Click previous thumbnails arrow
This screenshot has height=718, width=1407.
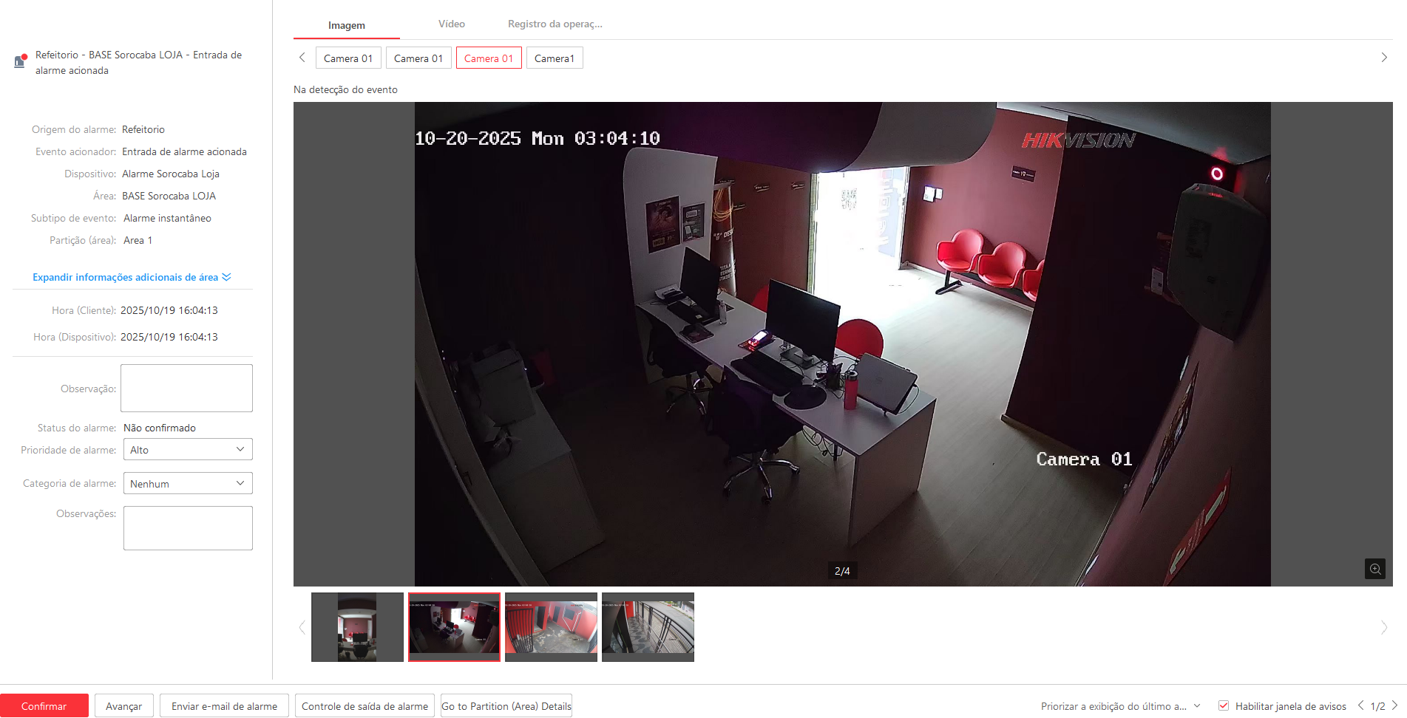302,628
